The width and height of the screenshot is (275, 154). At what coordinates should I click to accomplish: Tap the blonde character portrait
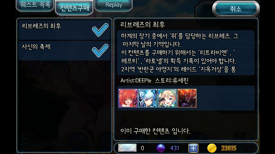tap(167, 98)
